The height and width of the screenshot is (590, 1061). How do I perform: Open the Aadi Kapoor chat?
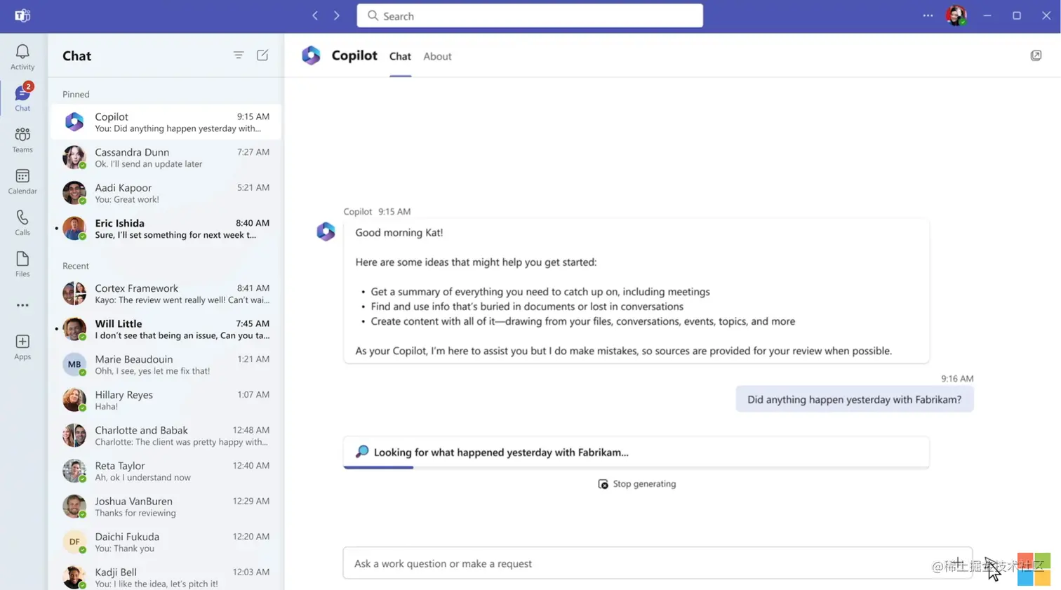click(x=166, y=193)
